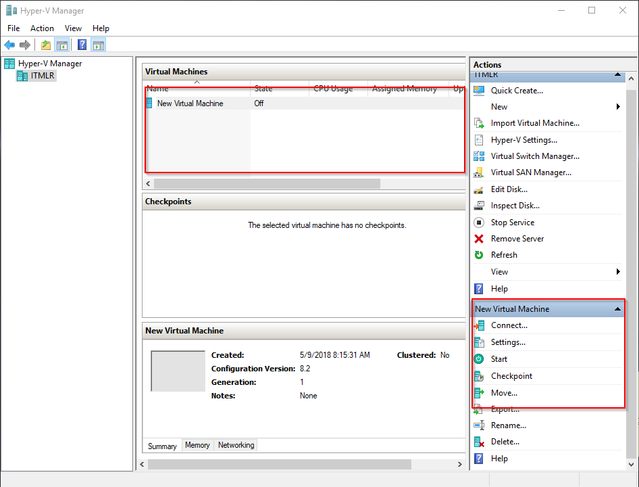Click the Back arrow toolbar icon
The width and height of the screenshot is (639, 487).
[9, 45]
